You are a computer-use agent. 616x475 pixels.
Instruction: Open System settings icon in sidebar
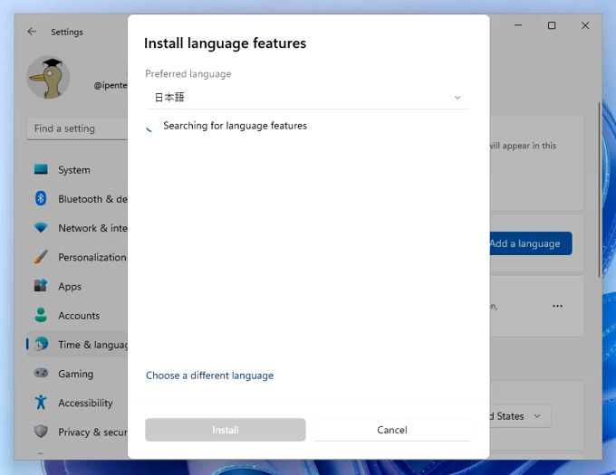[x=41, y=169]
